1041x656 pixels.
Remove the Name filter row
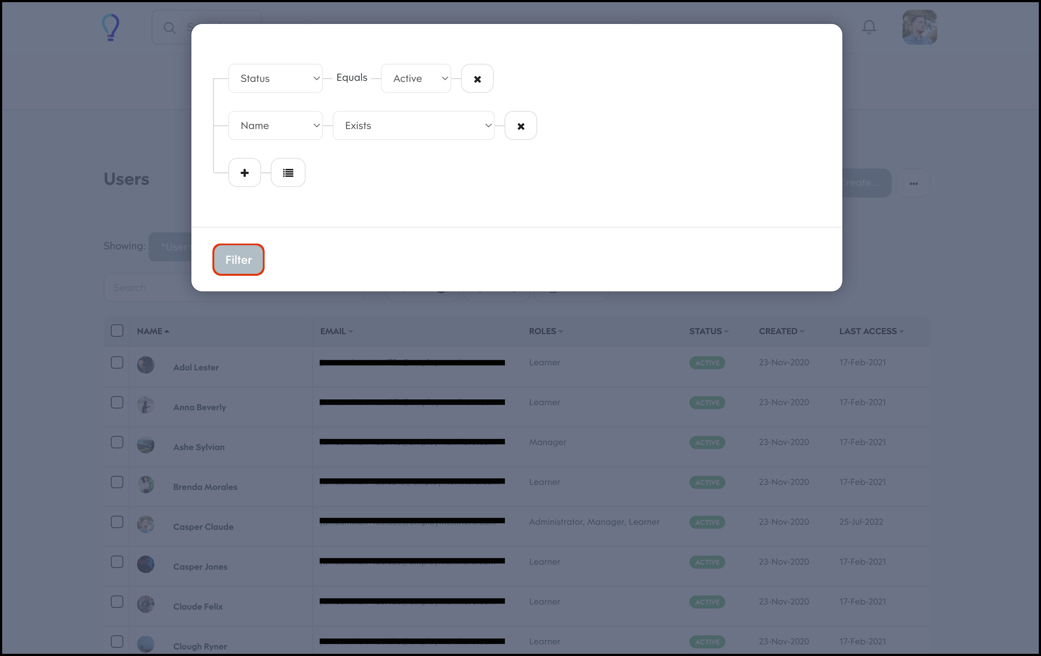click(521, 126)
